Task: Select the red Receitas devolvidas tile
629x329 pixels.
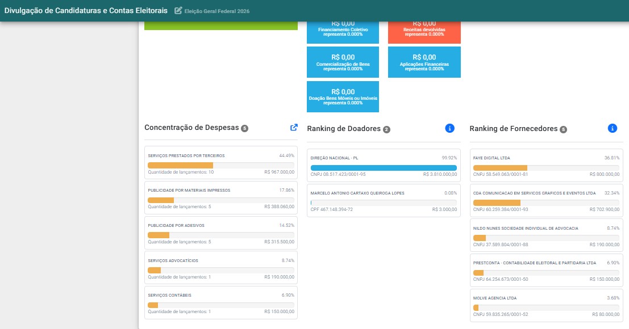Action: point(424,32)
